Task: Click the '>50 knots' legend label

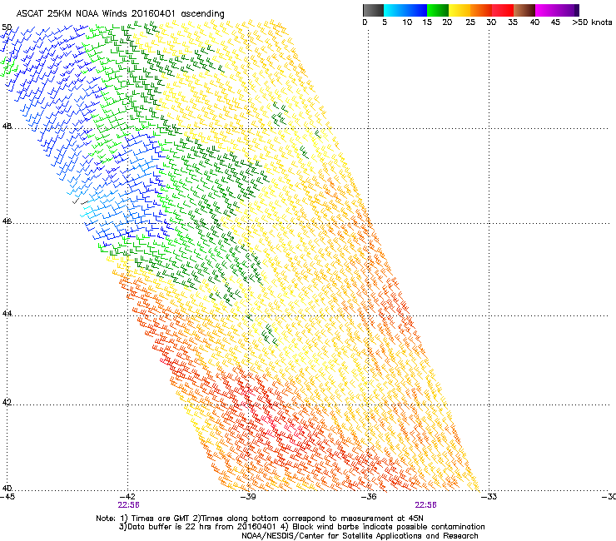Action: click(x=592, y=22)
